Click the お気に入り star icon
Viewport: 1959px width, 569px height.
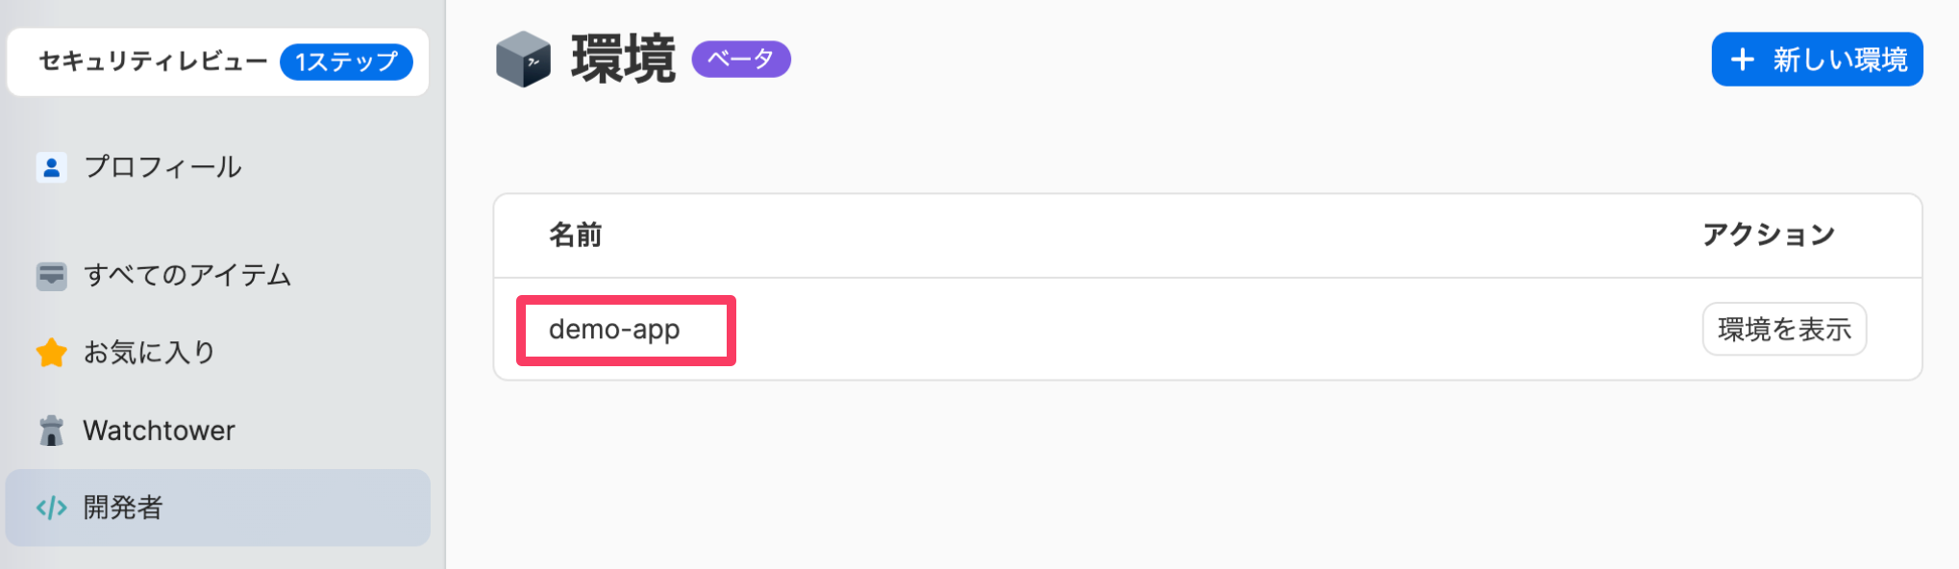click(51, 353)
